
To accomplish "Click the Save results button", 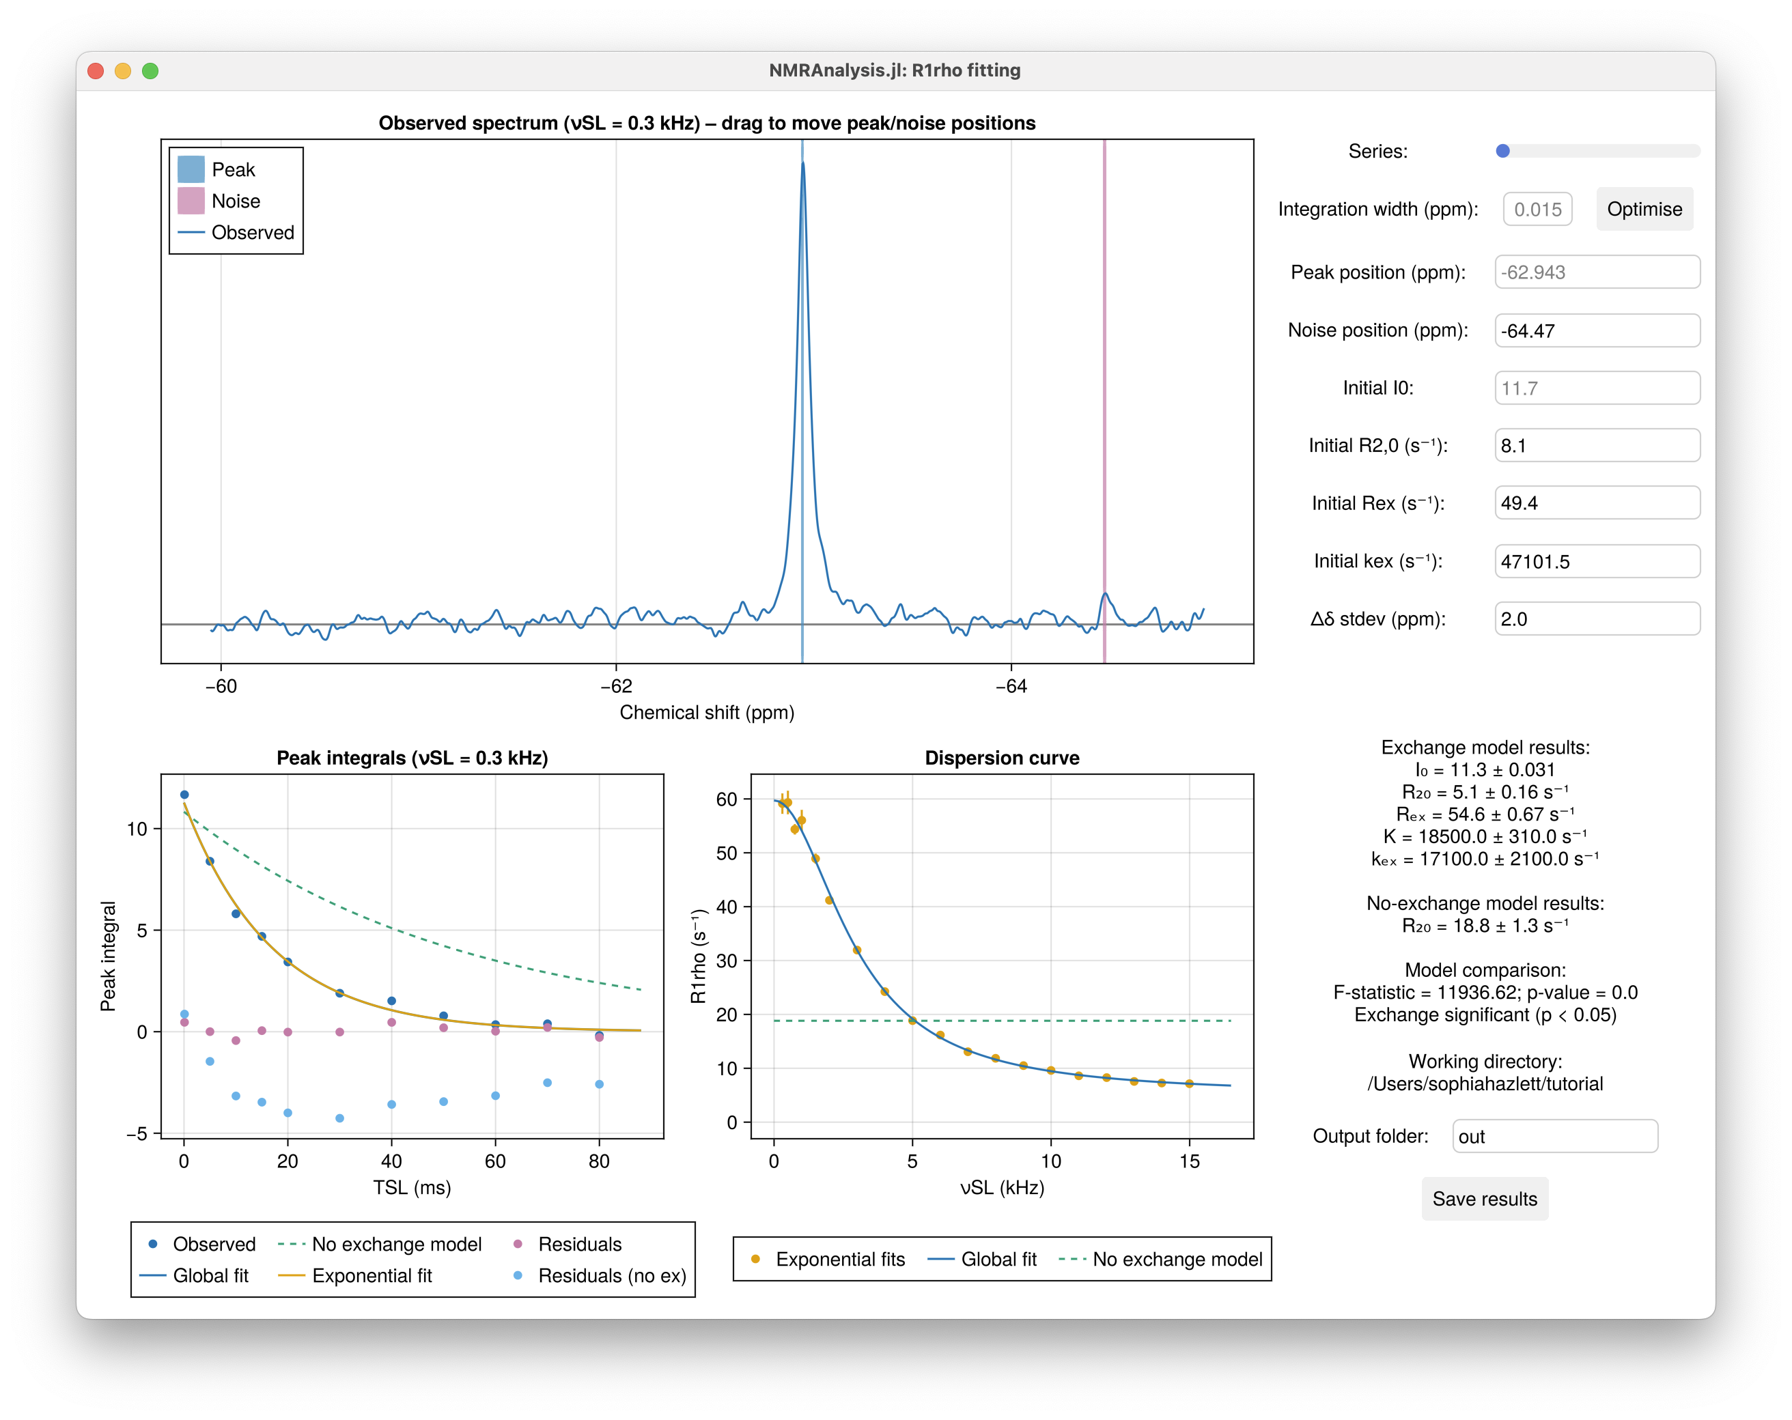I will 1485,1199.
